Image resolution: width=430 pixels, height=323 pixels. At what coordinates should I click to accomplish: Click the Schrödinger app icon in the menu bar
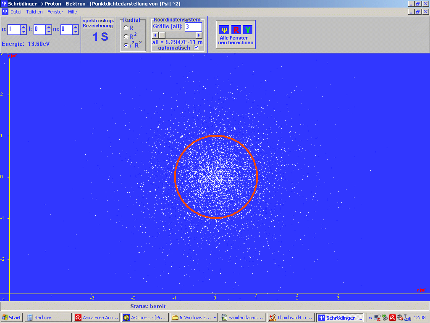(x=5, y=12)
